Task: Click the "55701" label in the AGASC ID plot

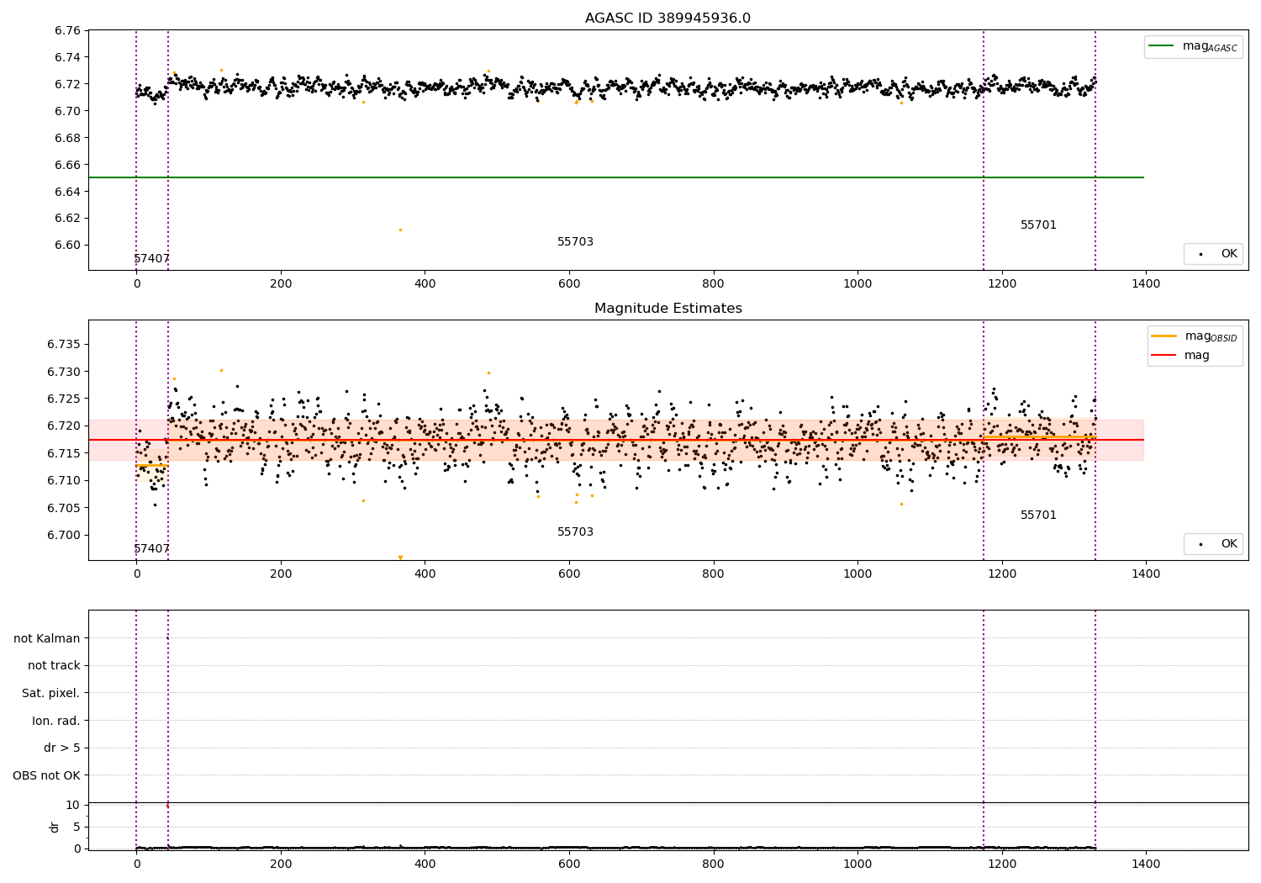Action: 1038,225
